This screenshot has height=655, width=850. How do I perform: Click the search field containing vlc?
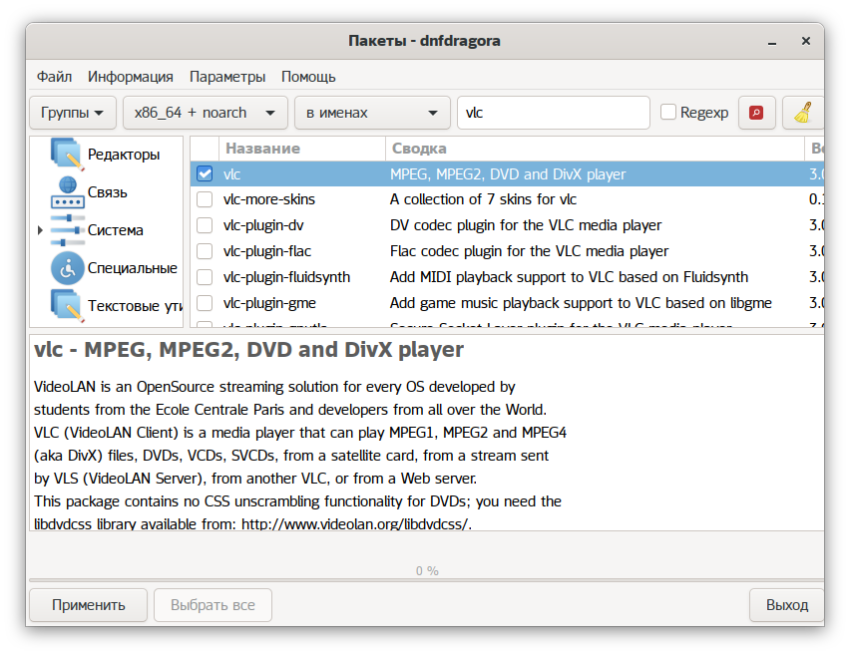coord(553,113)
